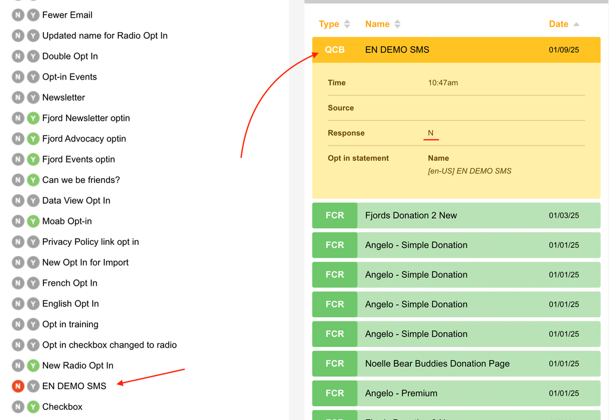The width and height of the screenshot is (609, 420).
Task: Click the red N badge for EN DEMO SMS
Action: pos(18,386)
